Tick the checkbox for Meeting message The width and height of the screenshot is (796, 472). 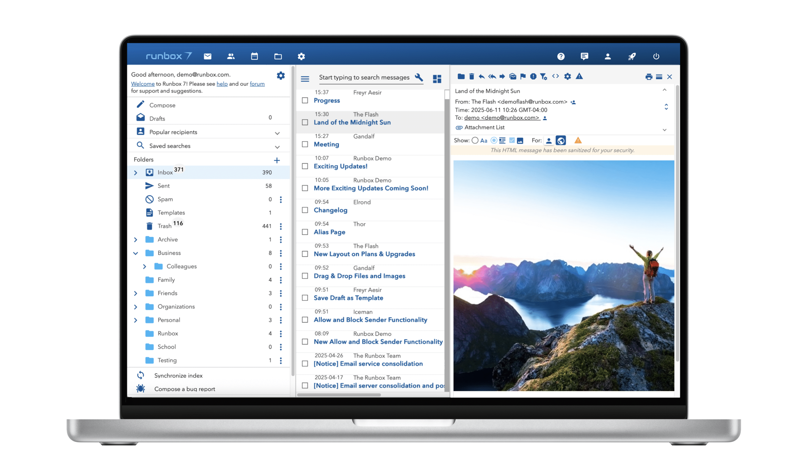305,144
